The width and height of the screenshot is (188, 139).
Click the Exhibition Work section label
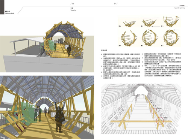9,13
